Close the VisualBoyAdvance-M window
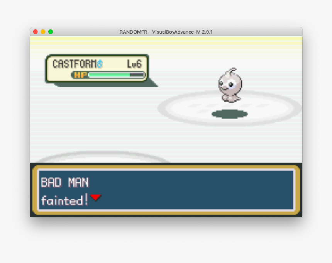This screenshot has width=332, height=263. tap(36, 32)
